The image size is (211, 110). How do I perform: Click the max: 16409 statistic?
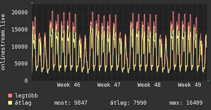(186, 103)
